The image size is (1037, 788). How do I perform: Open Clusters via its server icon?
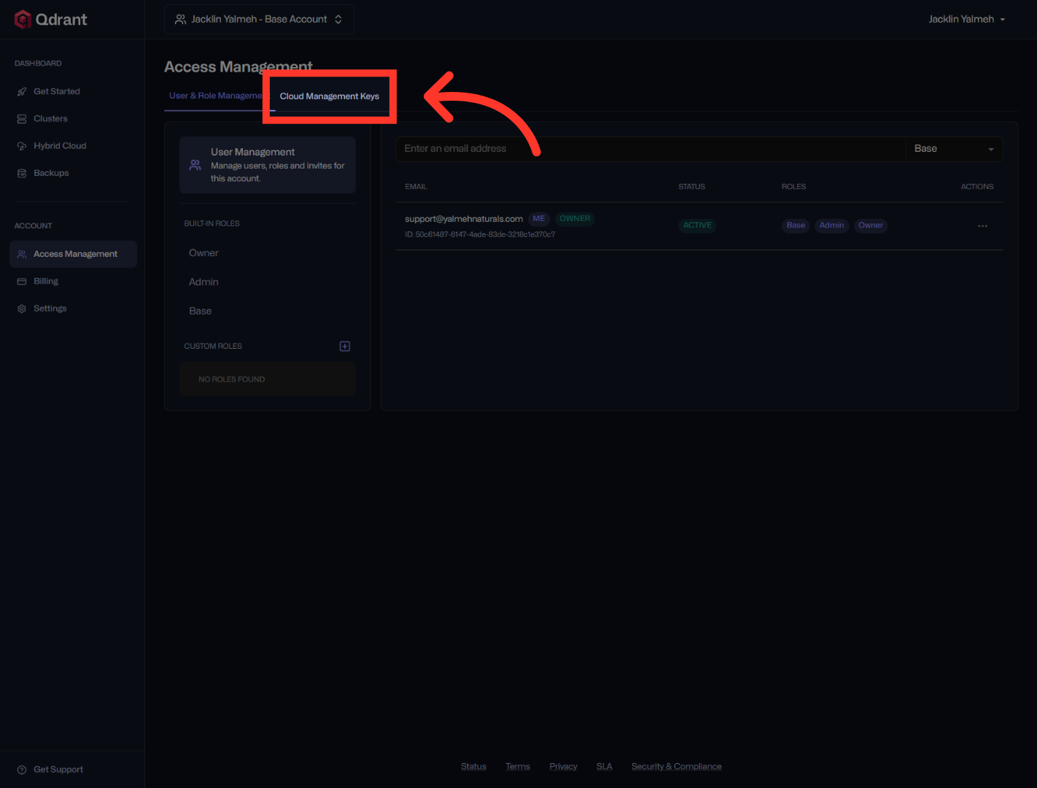[x=22, y=119]
